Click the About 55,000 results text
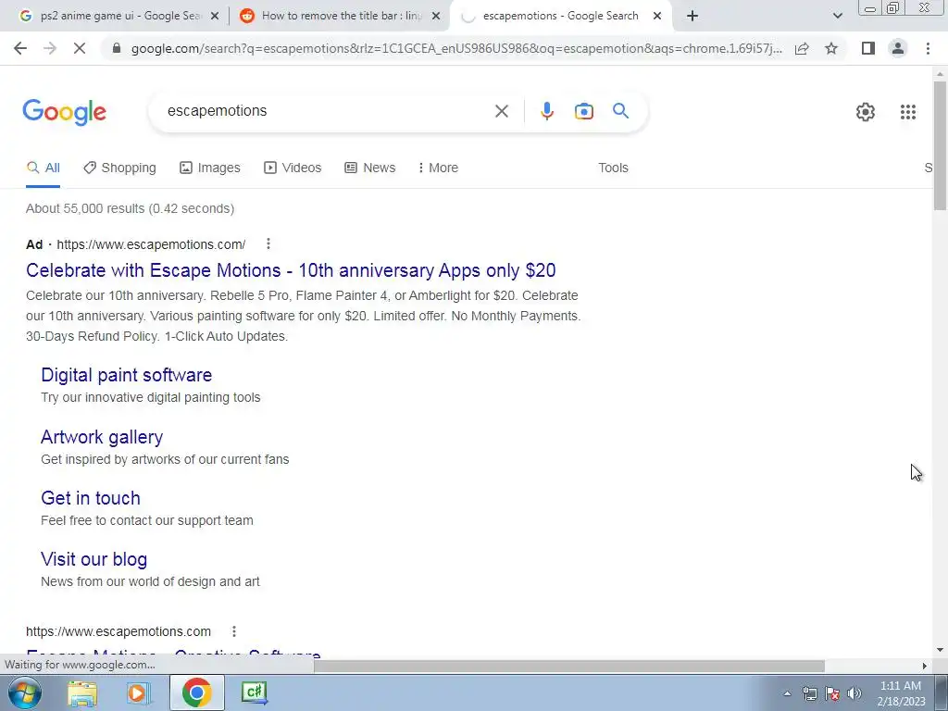This screenshot has width=948, height=711. click(130, 208)
